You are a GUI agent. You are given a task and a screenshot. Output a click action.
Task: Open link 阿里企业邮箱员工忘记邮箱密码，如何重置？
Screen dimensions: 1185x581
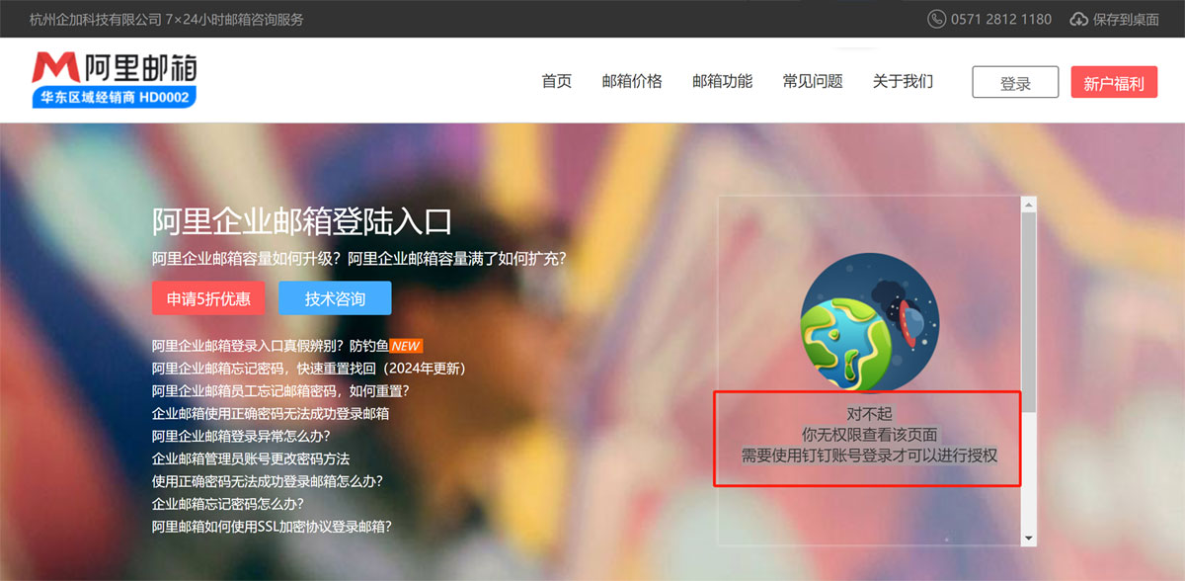280,391
